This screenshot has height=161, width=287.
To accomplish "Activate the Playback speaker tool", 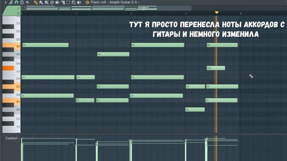I will 79,2.
